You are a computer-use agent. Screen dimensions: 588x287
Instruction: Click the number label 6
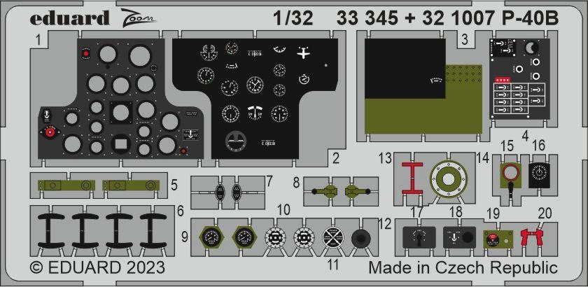tap(181, 212)
